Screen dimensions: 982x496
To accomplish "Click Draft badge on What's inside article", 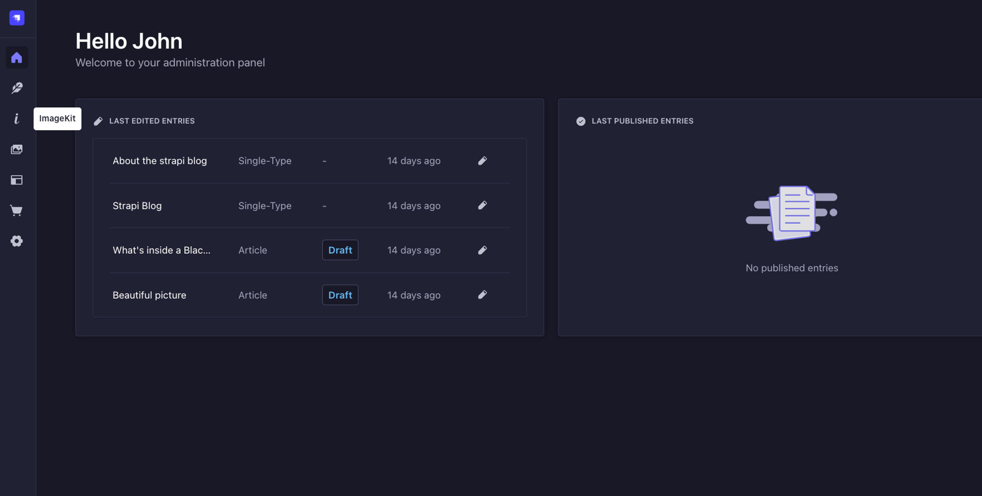I will (x=340, y=250).
